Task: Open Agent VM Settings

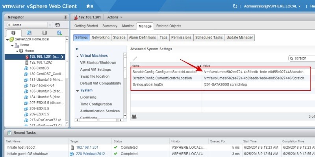Action: pyautogui.click(x=95, y=69)
